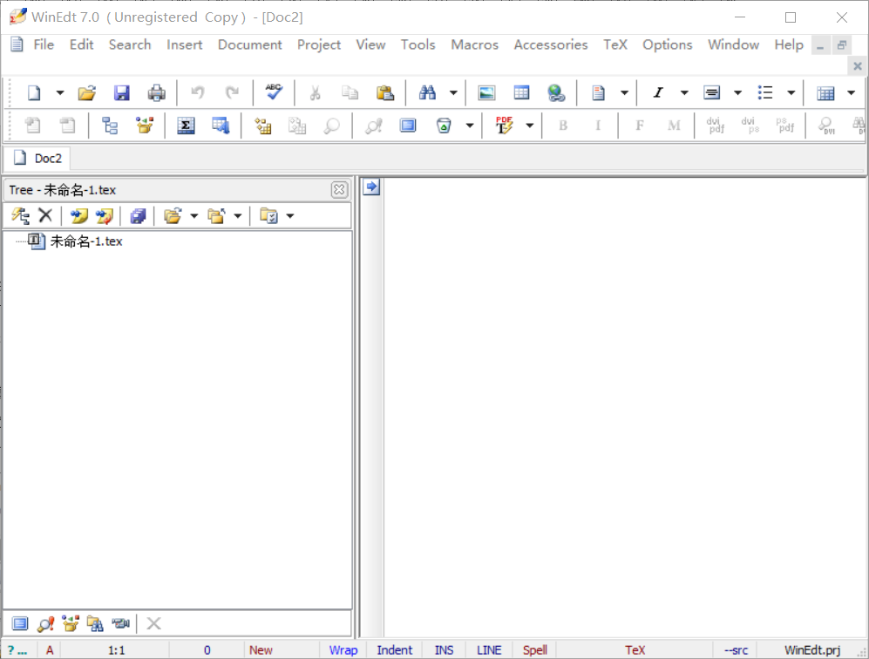Click the TeX mode field in status bar
This screenshot has height=659, width=869.
(x=635, y=649)
